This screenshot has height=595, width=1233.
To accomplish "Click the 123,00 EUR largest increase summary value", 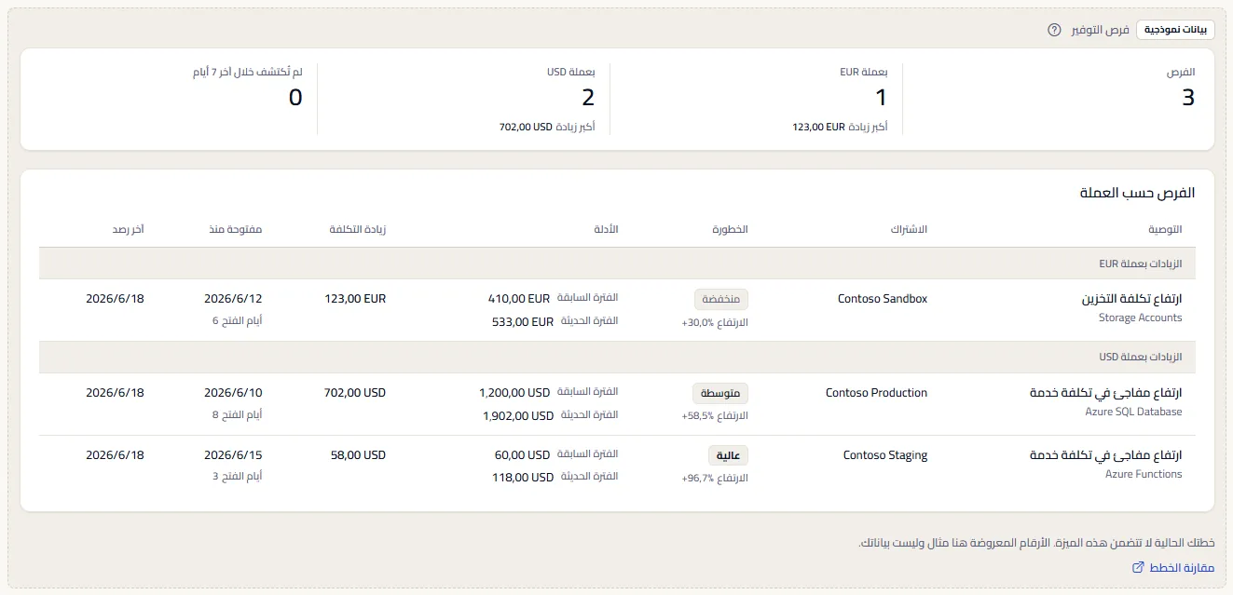I will coord(818,127).
